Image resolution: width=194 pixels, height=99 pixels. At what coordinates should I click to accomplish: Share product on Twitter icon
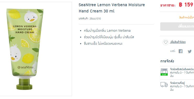[190, 51]
